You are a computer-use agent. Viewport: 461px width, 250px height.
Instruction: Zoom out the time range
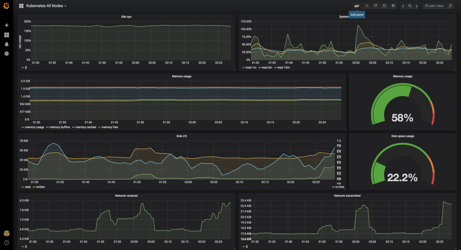(x=410, y=6)
